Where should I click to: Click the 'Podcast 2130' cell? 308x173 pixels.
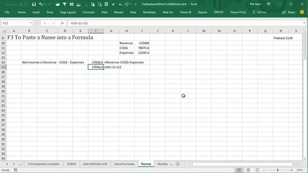[x=283, y=38]
